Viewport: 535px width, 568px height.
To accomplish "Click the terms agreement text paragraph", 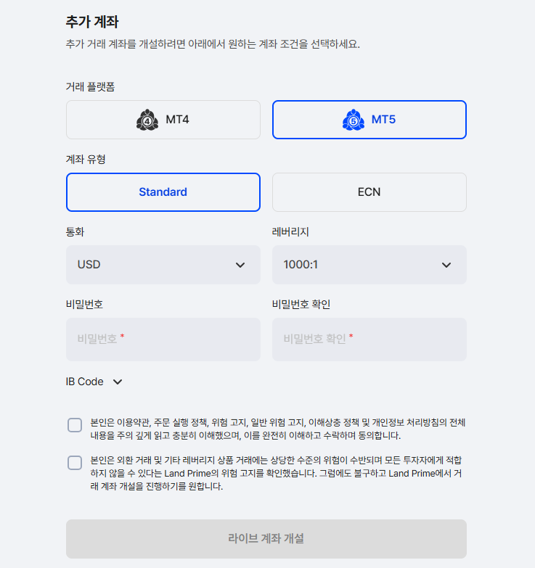I will pos(277,429).
